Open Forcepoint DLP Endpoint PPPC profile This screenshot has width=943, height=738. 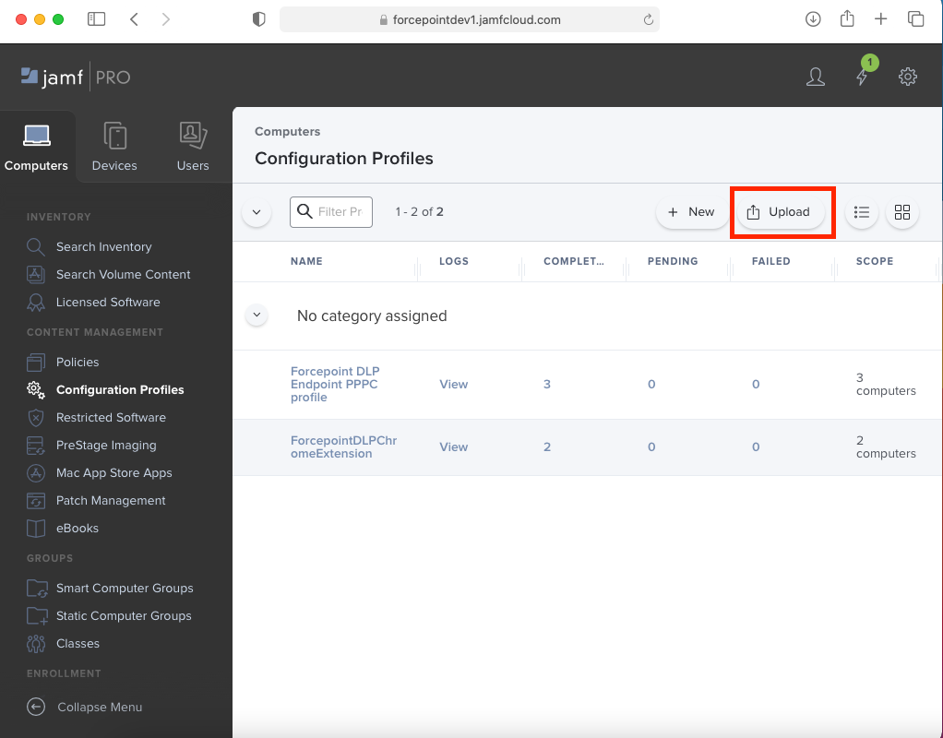[335, 384]
